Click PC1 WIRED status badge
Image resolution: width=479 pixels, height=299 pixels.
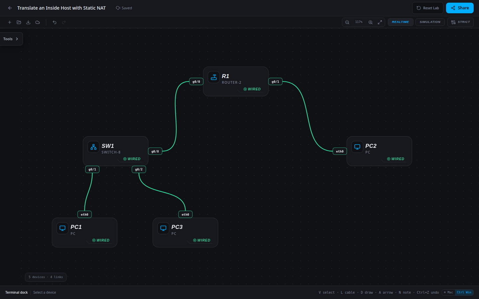click(101, 240)
